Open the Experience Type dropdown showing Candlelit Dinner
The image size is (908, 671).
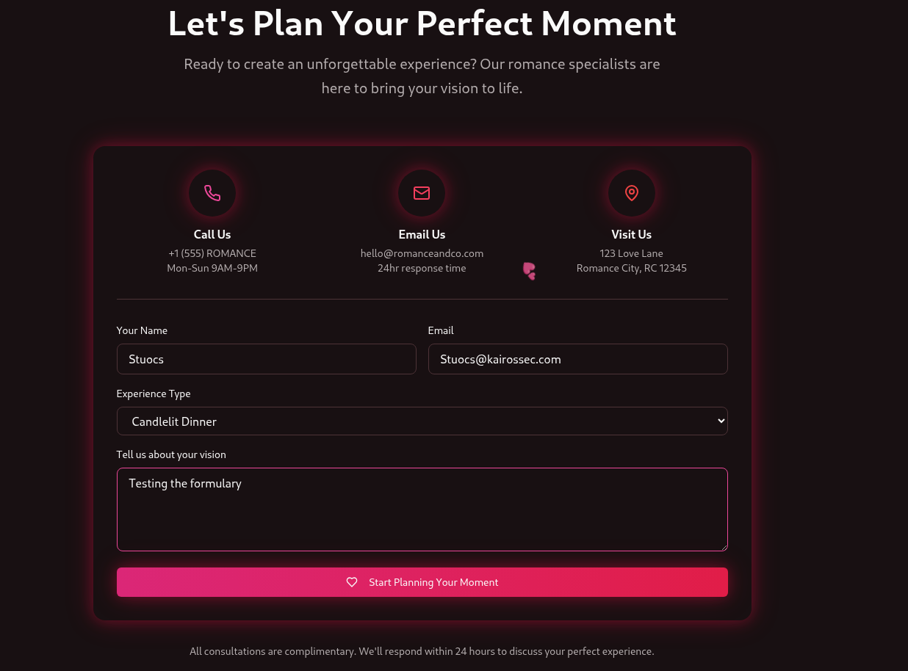422,421
